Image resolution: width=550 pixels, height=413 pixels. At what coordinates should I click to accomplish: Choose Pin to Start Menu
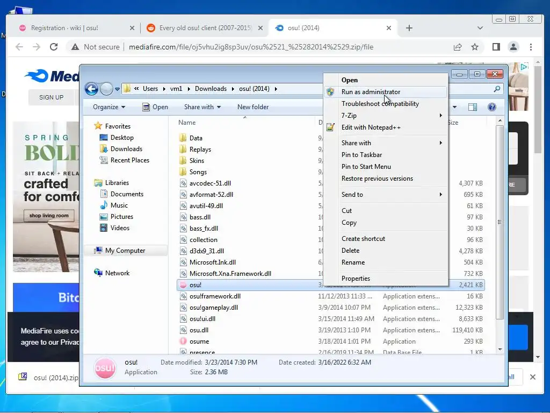366,167
